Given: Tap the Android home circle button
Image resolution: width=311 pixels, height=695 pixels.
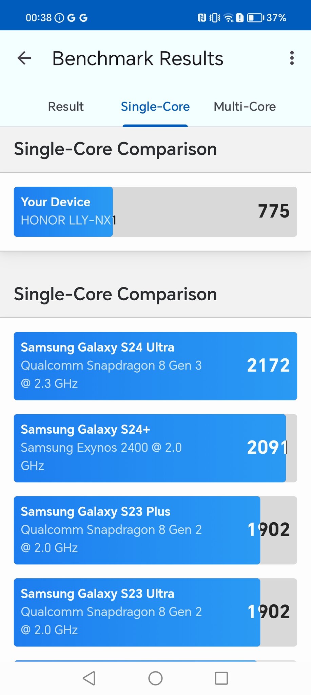Looking at the screenshot, I should [155, 678].
